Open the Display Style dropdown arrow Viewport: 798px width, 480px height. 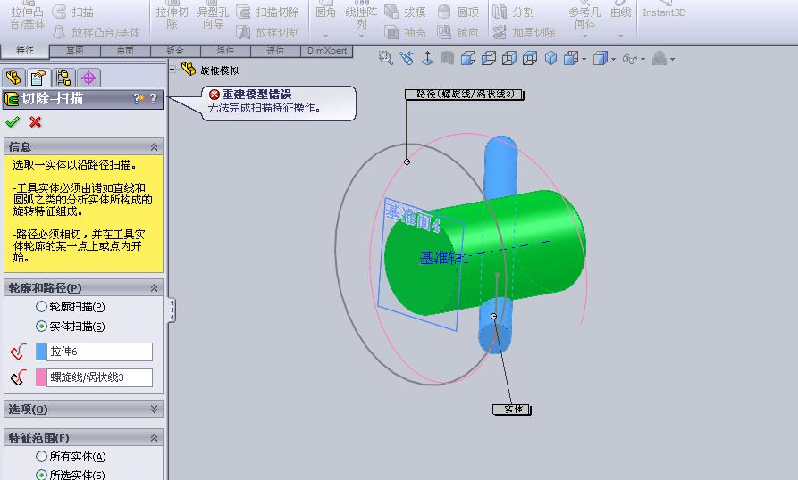613,60
